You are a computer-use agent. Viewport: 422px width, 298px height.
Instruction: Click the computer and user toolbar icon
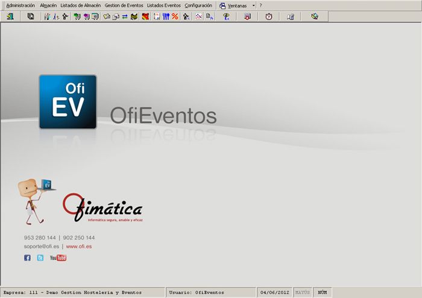pyautogui.click(x=291, y=17)
